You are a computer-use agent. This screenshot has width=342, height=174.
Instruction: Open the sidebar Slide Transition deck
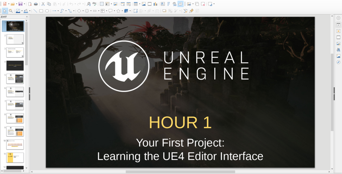pyautogui.click(x=338, y=37)
